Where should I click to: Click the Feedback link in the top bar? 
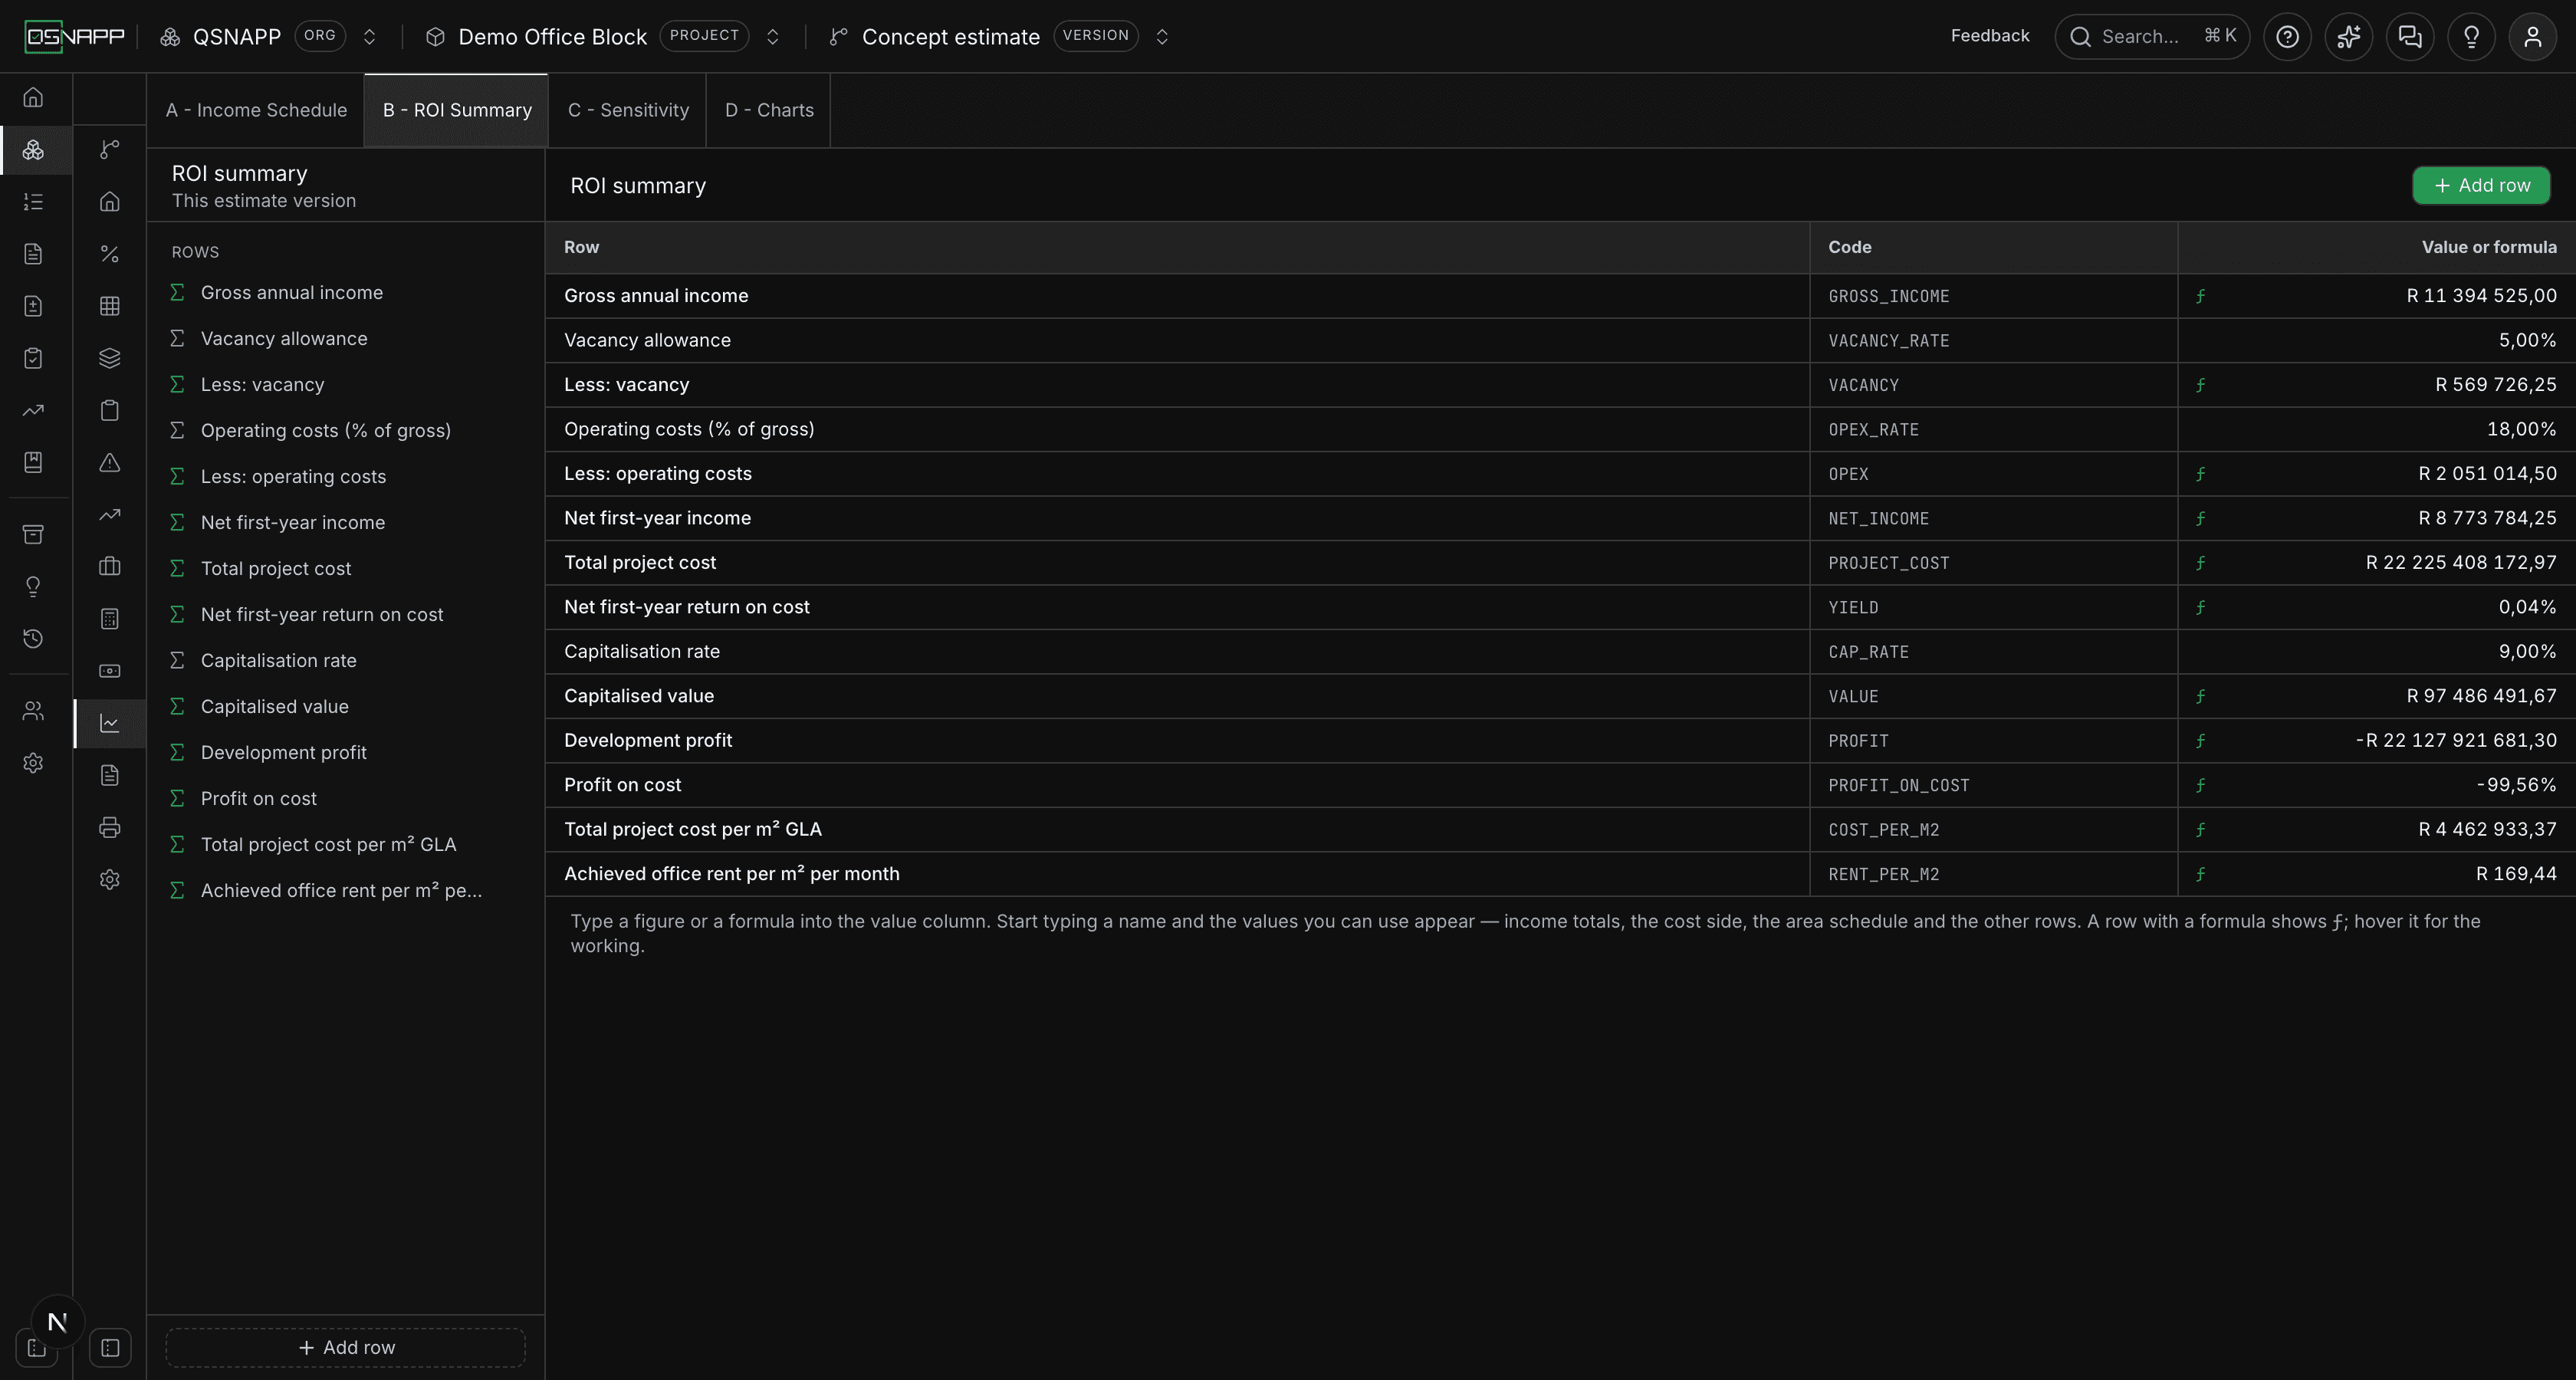coord(1990,36)
